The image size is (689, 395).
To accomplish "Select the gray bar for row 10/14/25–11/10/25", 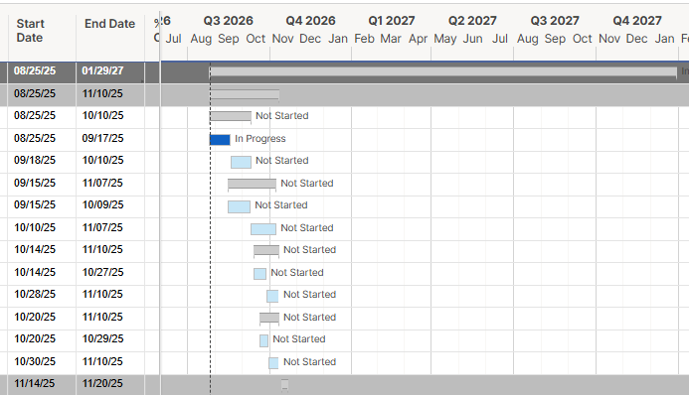I will click(266, 250).
